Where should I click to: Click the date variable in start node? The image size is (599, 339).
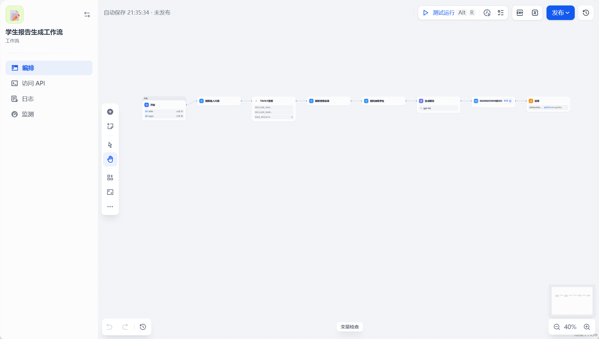(164, 111)
